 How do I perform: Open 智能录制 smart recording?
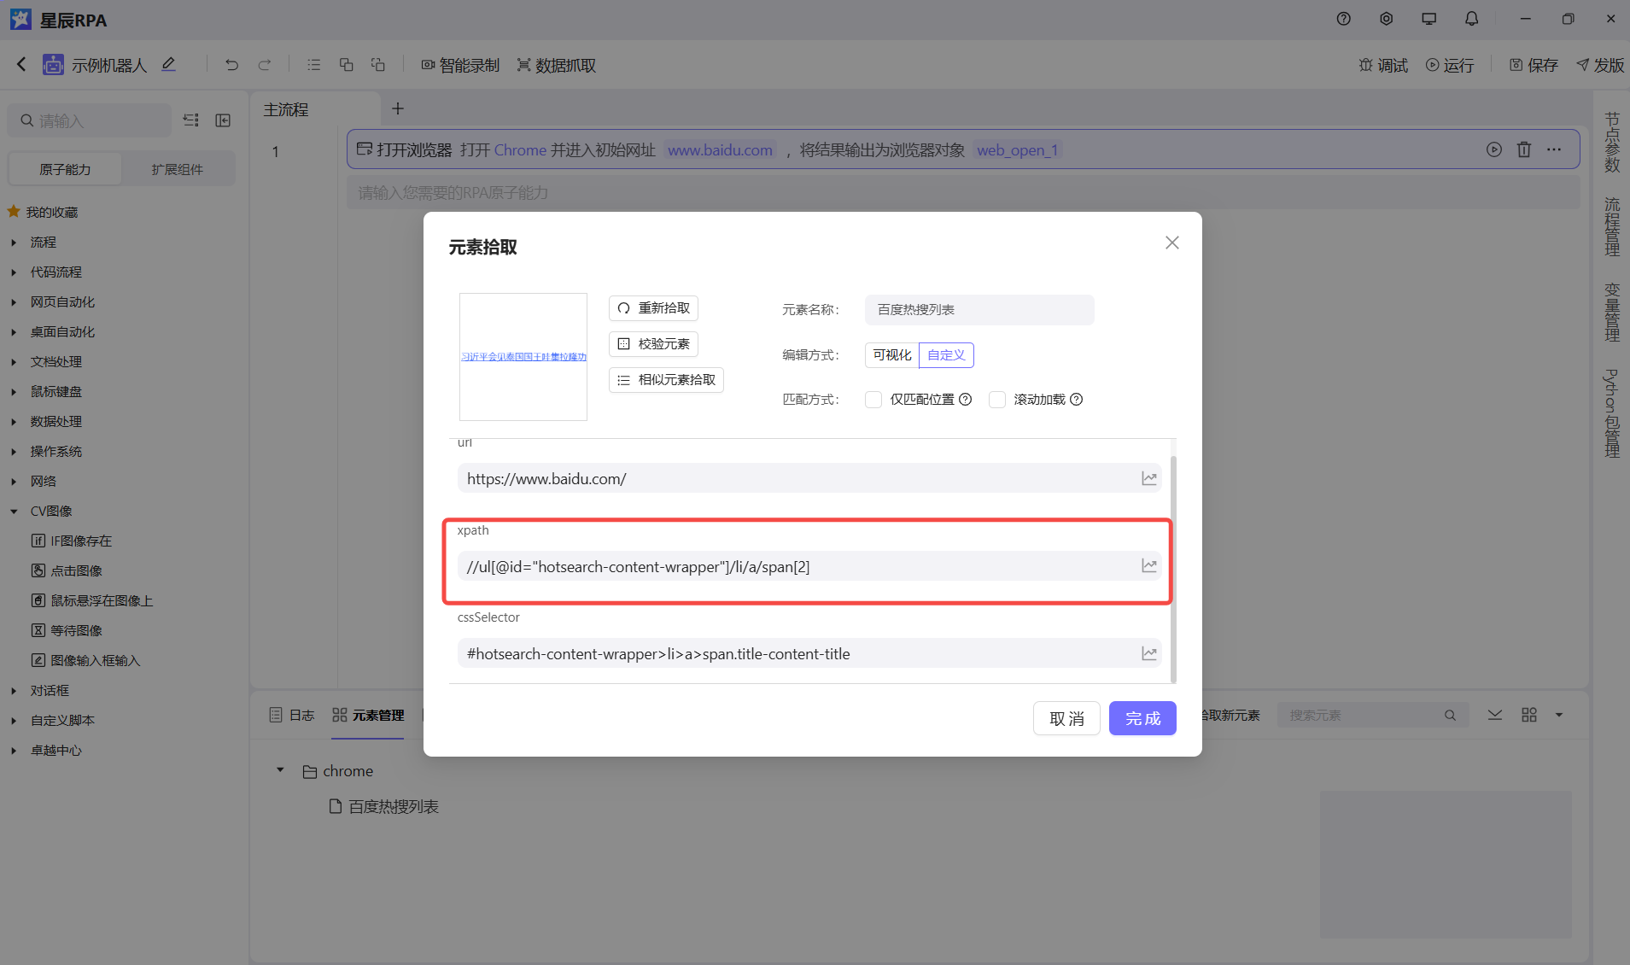click(x=460, y=65)
